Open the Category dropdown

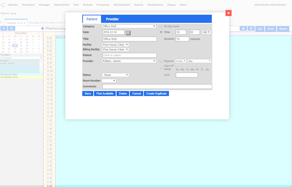[129, 26]
